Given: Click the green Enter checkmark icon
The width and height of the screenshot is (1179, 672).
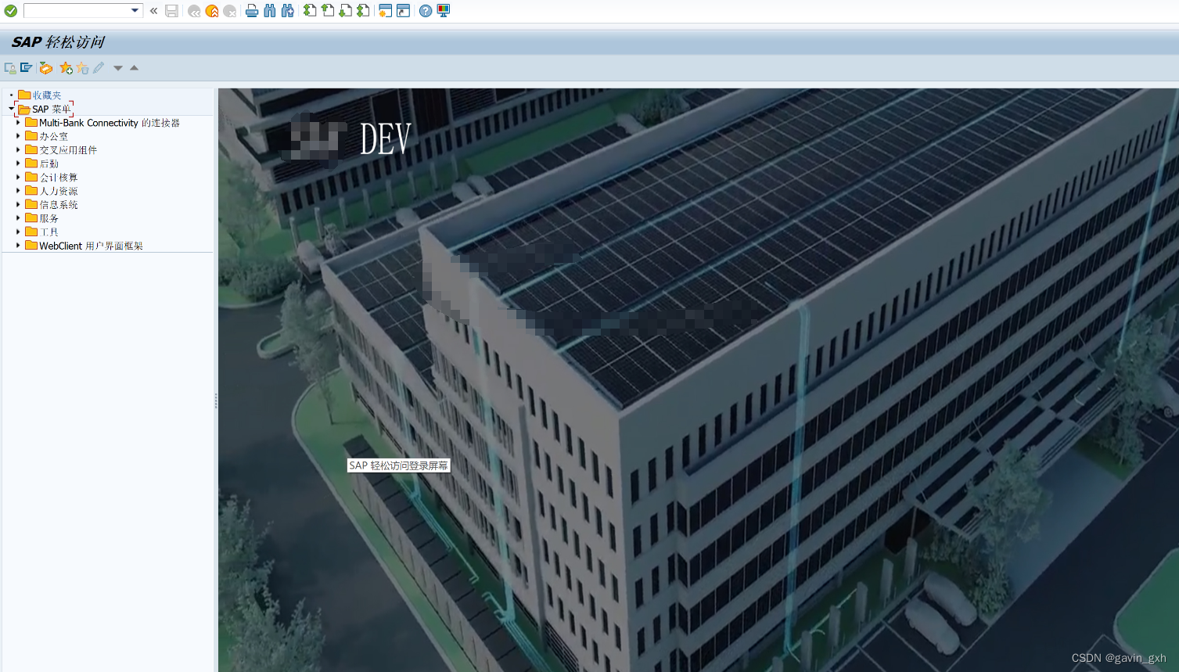Looking at the screenshot, I should pyautogui.click(x=11, y=11).
